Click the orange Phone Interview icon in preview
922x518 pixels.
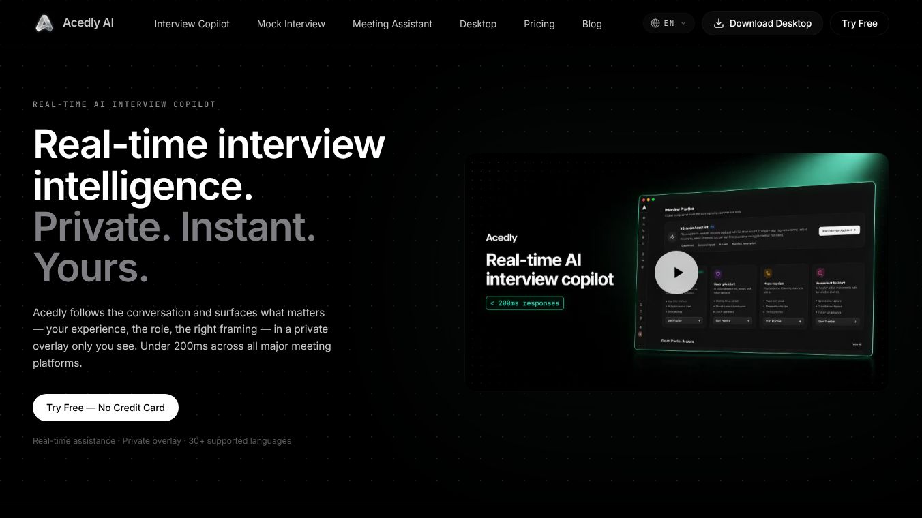pos(768,273)
